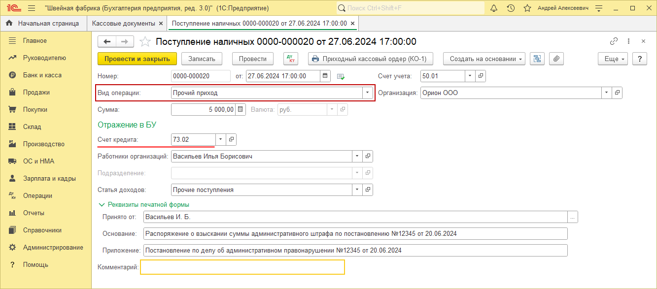This screenshot has width=657, height=289.
Task: Click ellipsis button in Принято от field
Action: [x=573, y=217]
